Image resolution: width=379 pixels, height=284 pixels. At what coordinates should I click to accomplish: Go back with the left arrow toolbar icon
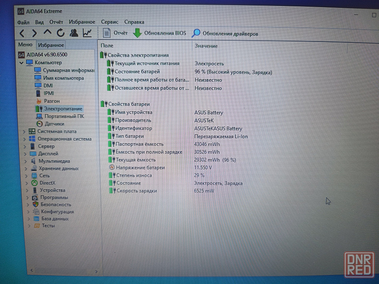coord(22,33)
